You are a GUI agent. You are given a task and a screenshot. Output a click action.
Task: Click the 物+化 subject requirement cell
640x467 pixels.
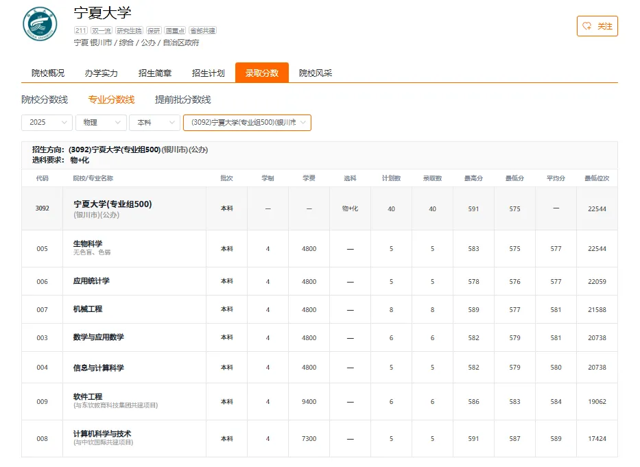click(x=350, y=208)
